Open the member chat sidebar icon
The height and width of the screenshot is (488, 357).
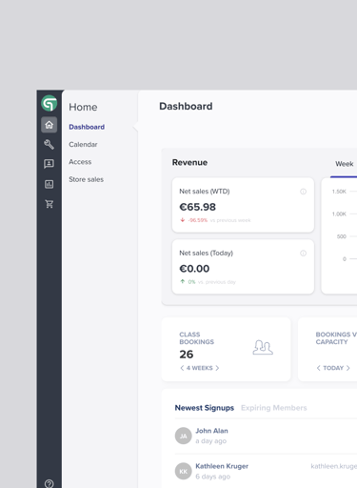pos(49,164)
